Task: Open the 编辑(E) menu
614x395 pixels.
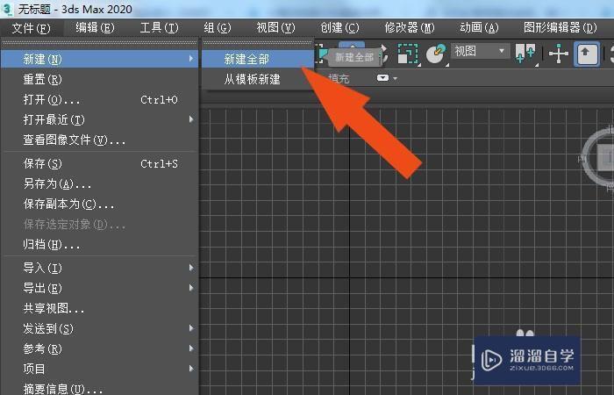Action: point(95,28)
